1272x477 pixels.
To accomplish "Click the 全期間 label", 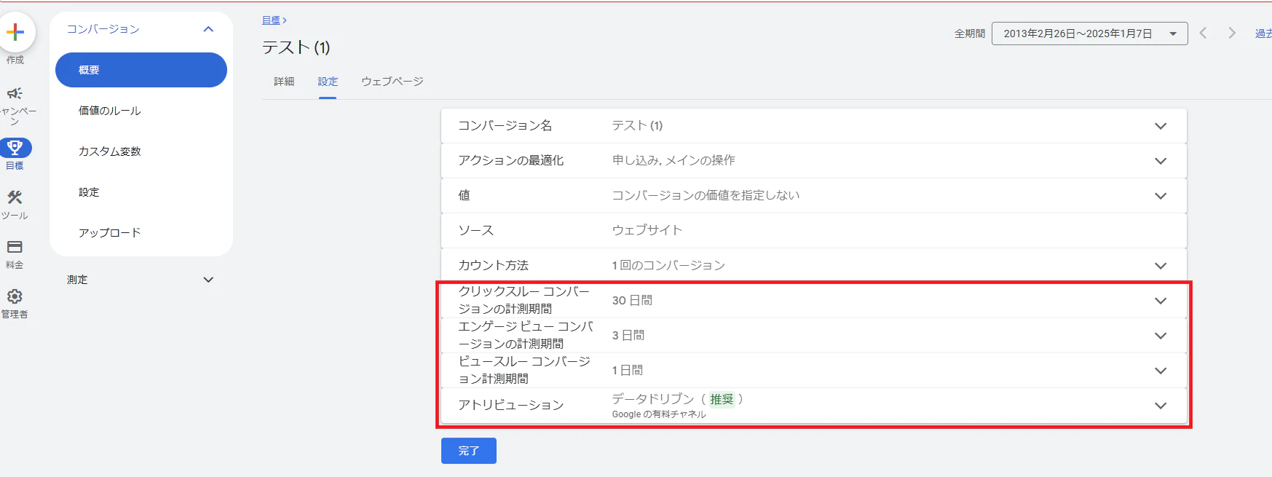I will [970, 33].
